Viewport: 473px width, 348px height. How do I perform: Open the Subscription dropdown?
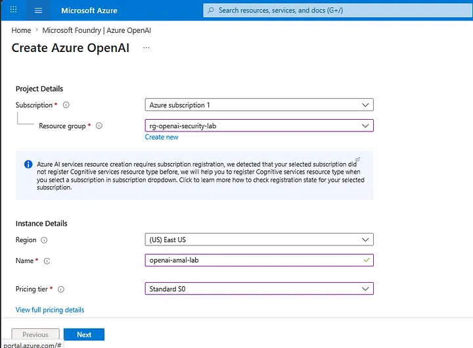[259, 105]
